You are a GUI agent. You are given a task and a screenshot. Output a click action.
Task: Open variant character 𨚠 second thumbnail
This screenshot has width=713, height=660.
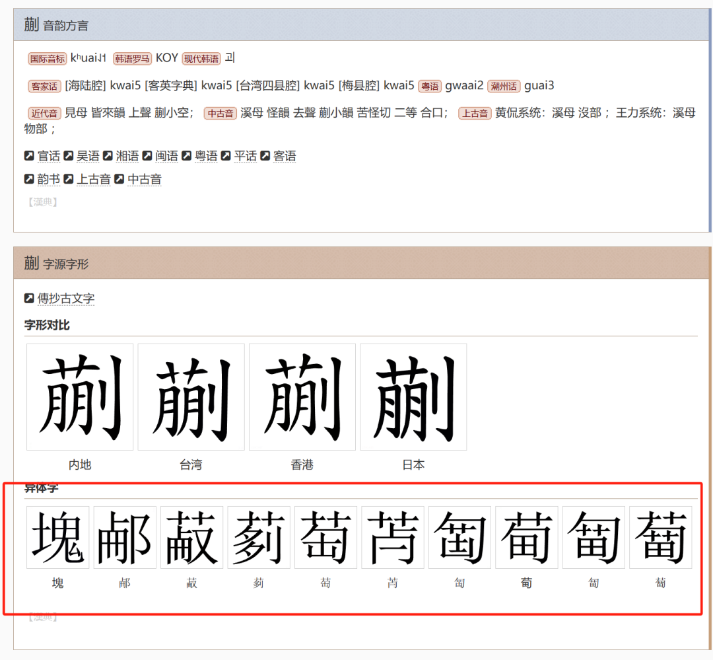pyautogui.click(x=125, y=537)
